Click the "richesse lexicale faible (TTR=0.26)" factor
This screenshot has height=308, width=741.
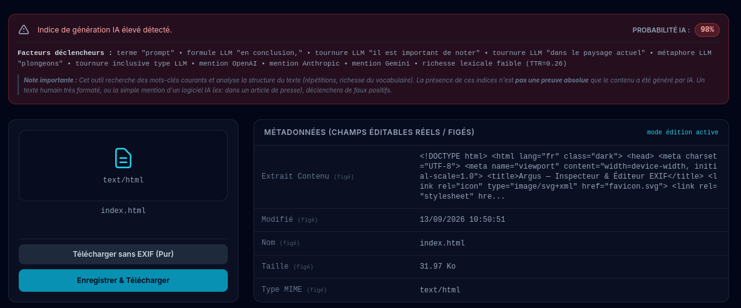point(494,63)
